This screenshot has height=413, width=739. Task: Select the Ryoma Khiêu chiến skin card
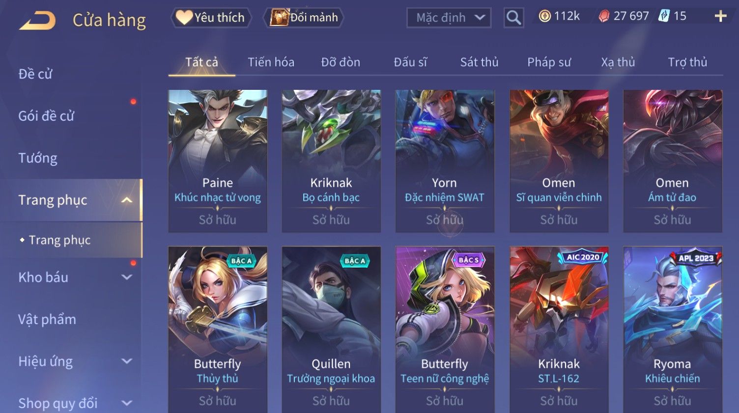tap(672, 330)
